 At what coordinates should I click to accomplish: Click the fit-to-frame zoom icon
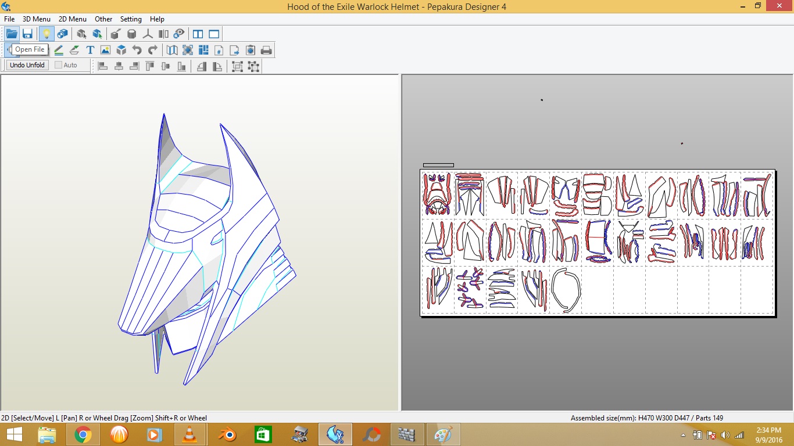[x=188, y=50]
